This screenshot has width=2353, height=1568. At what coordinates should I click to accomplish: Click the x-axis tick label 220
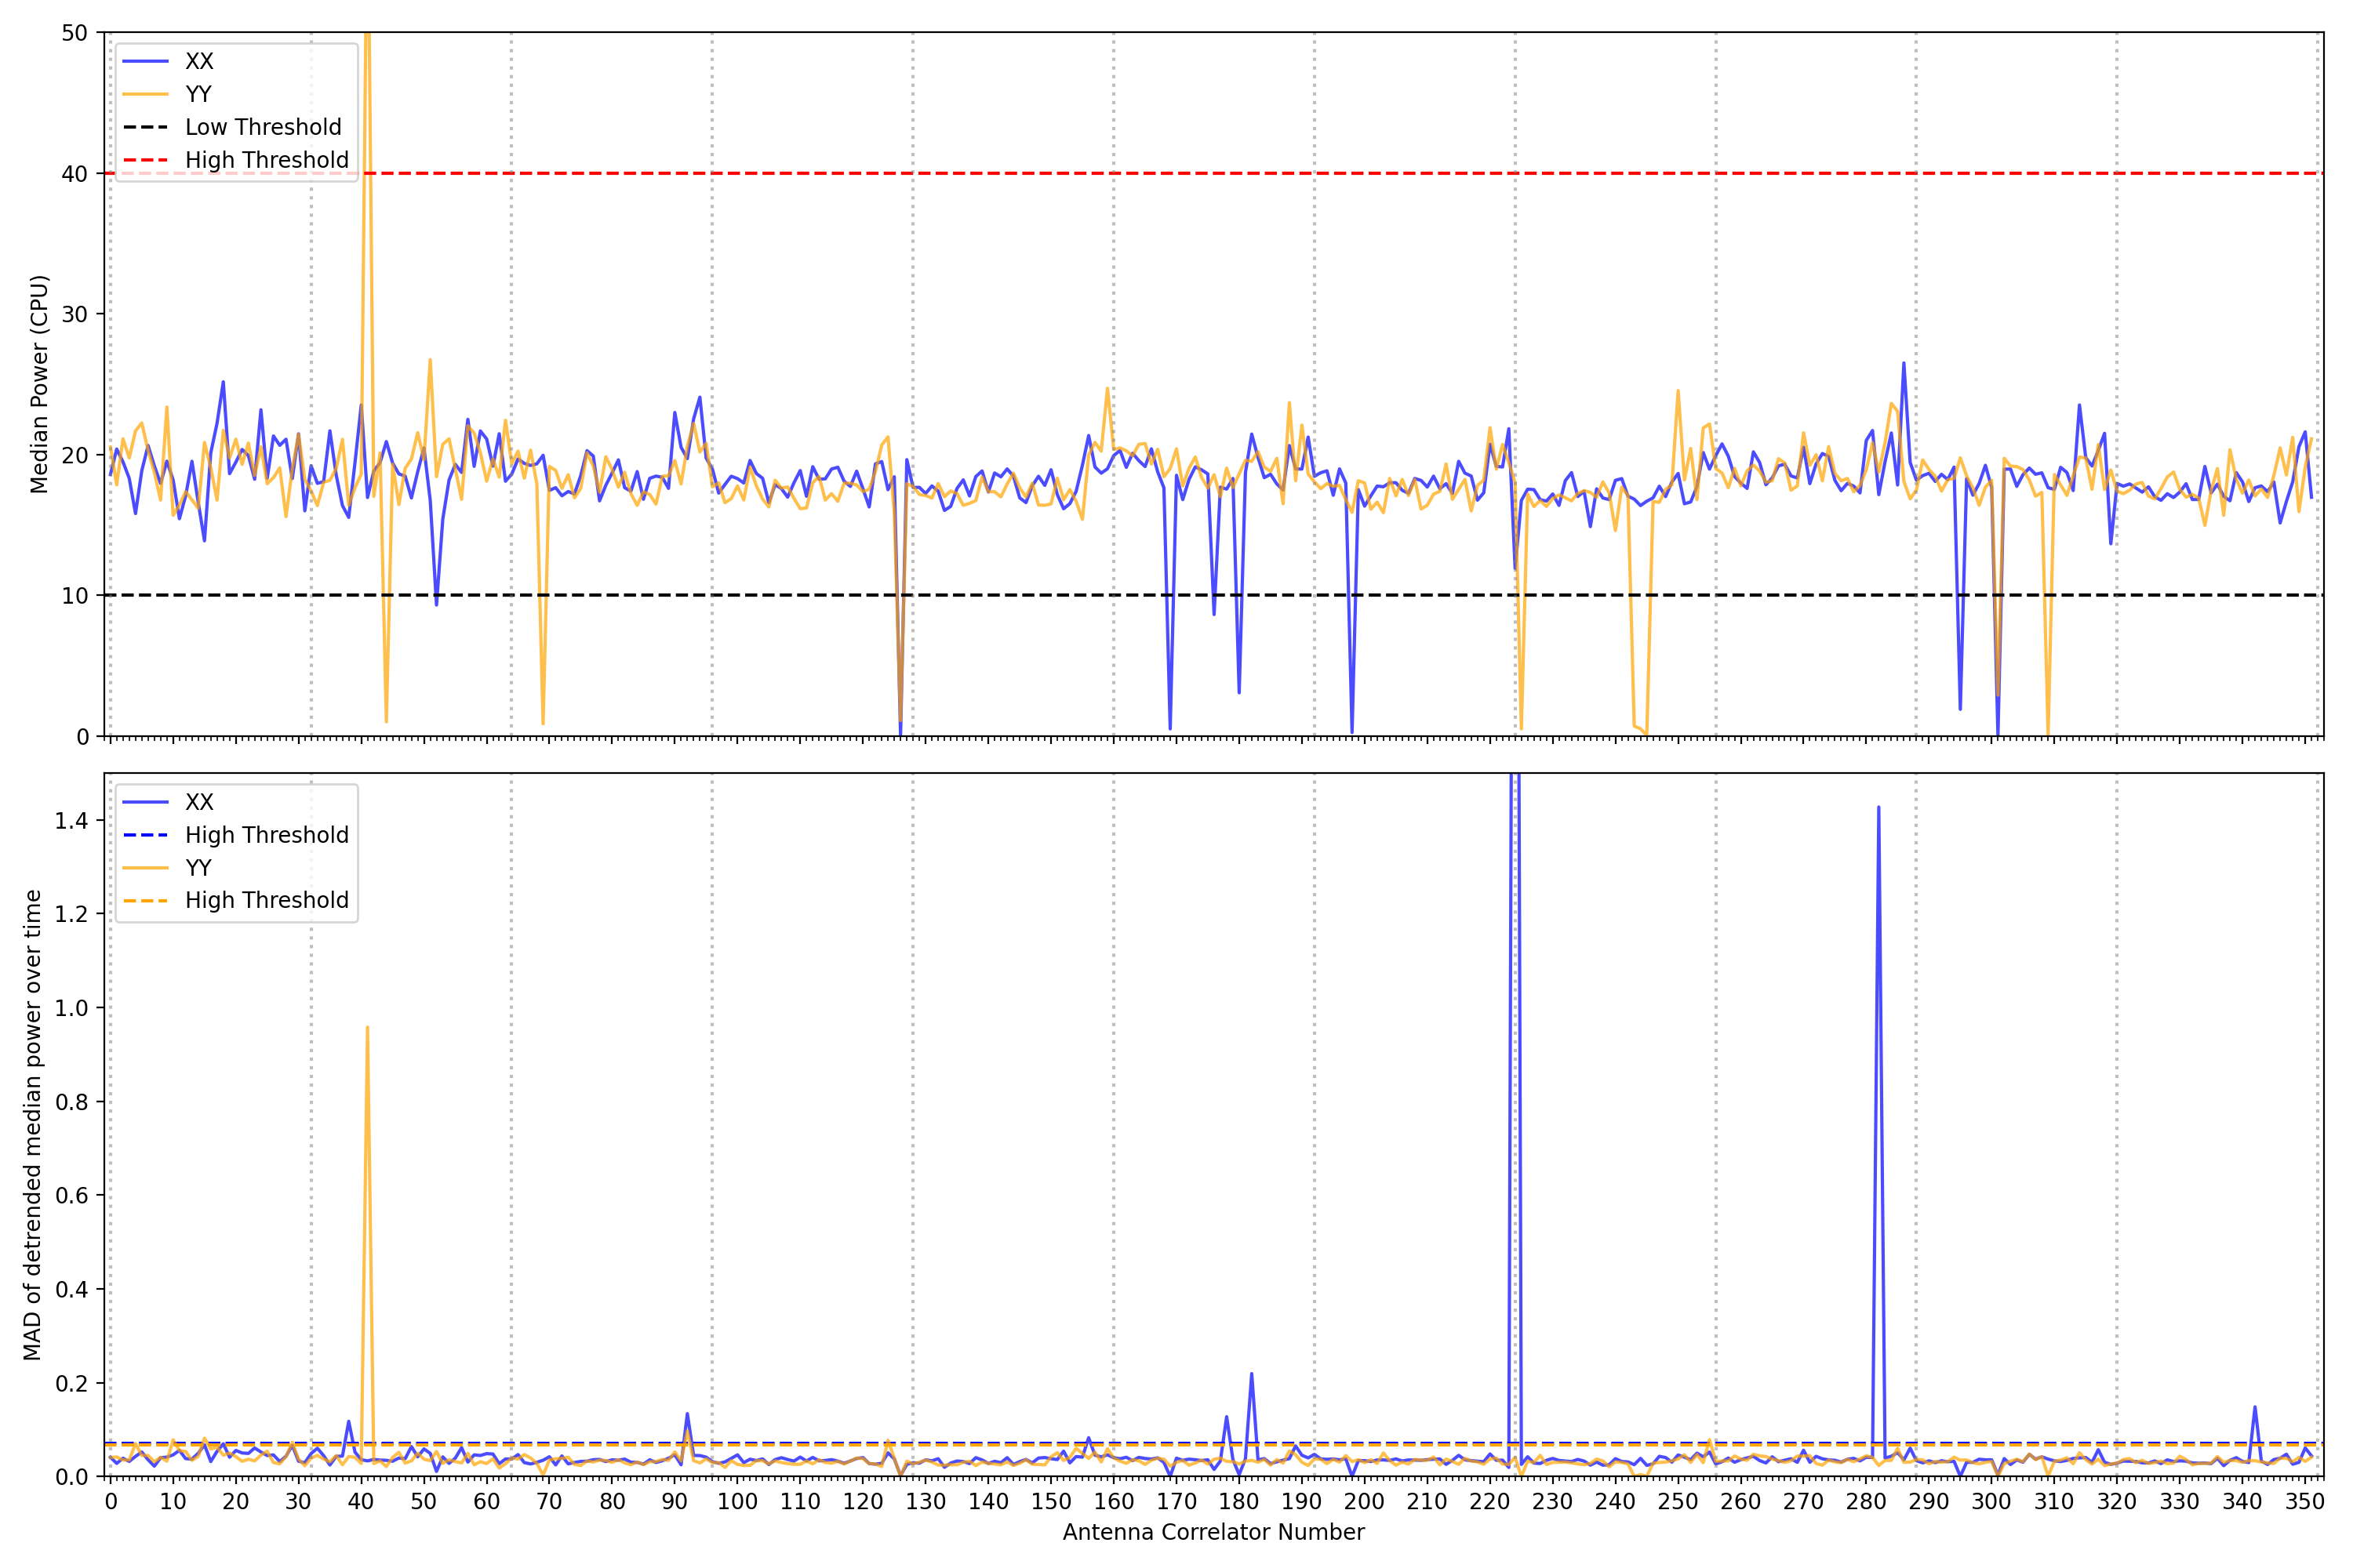(1489, 1501)
